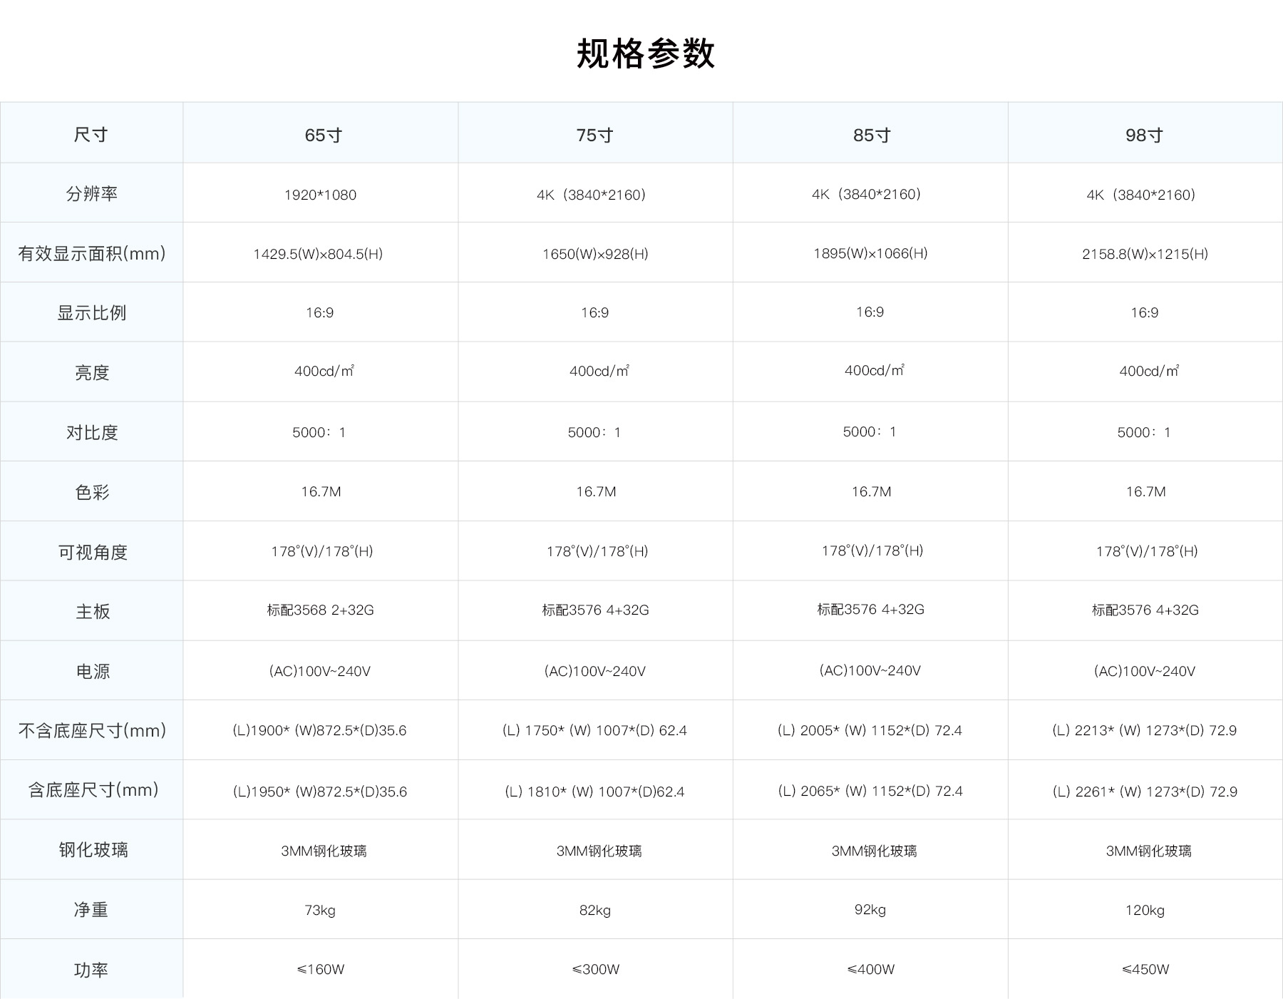
Task: Click the 主板 row label
Action: (x=93, y=612)
